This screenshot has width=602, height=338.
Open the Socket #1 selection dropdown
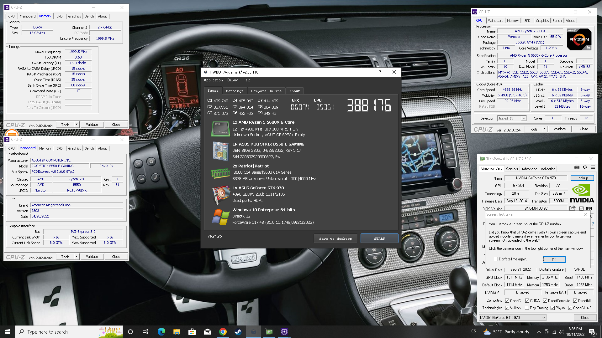pos(523,119)
